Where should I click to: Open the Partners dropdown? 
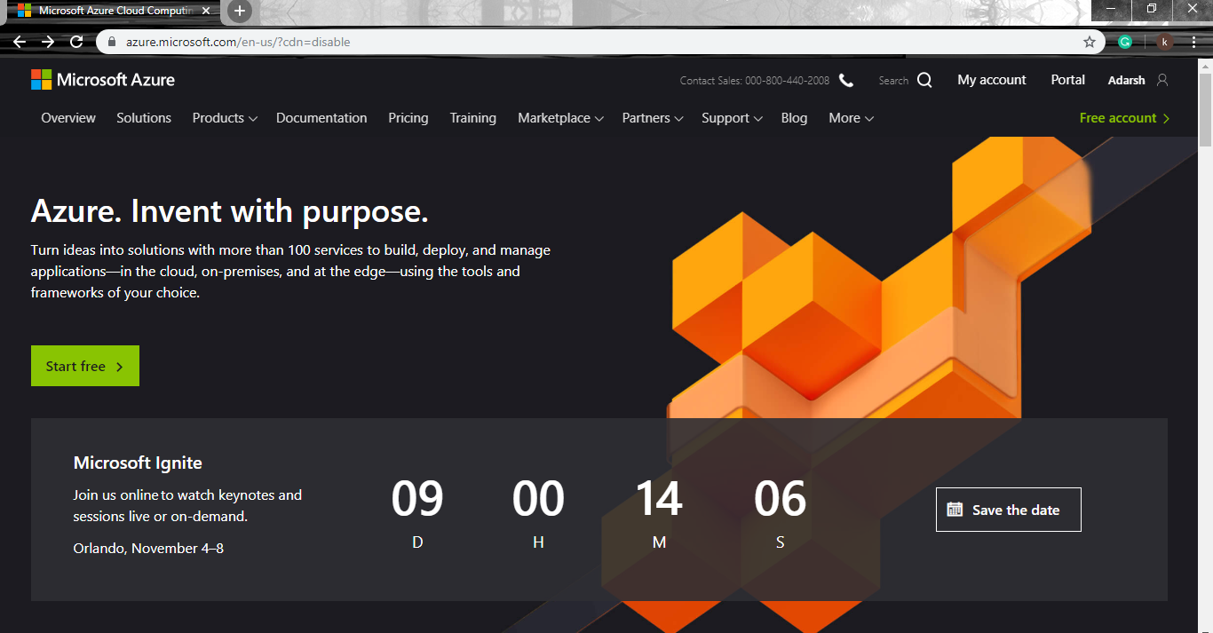pos(652,118)
